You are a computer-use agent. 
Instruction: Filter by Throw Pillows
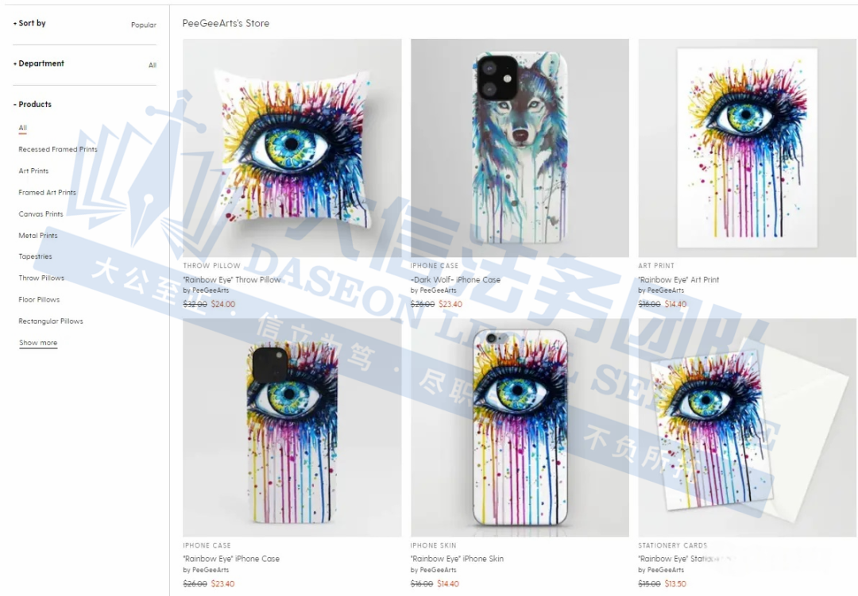point(41,279)
